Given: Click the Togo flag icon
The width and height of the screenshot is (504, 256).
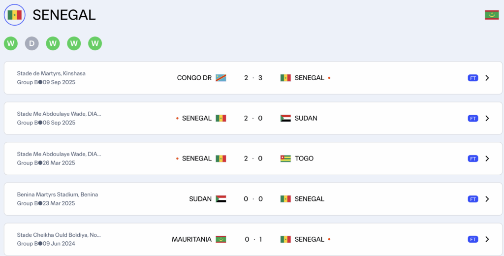Looking at the screenshot, I should [x=285, y=159].
